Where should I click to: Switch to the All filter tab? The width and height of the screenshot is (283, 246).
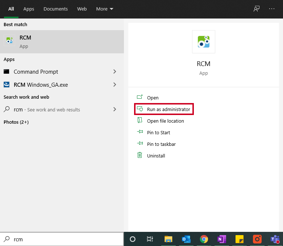click(x=11, y=9)
